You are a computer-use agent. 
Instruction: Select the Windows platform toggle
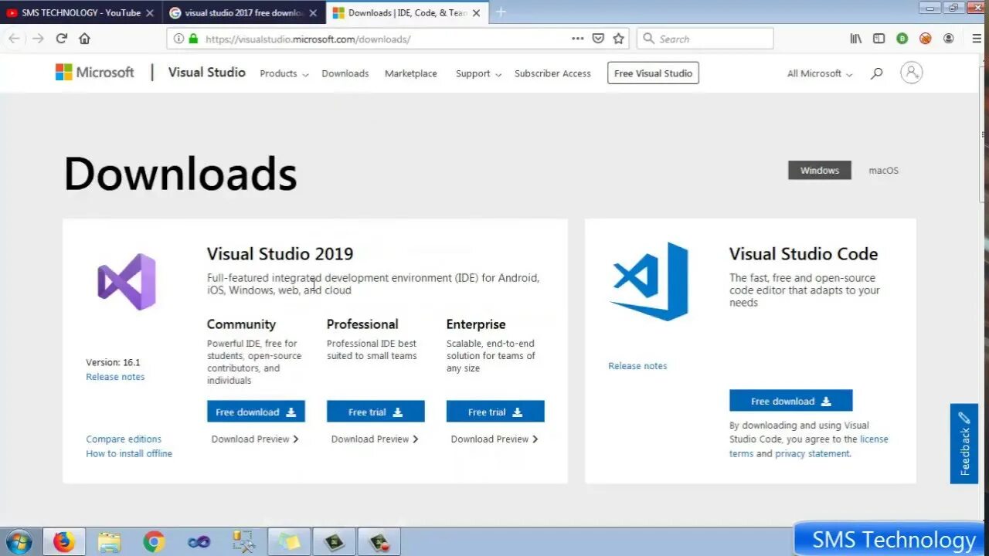[x=819, y=170]
